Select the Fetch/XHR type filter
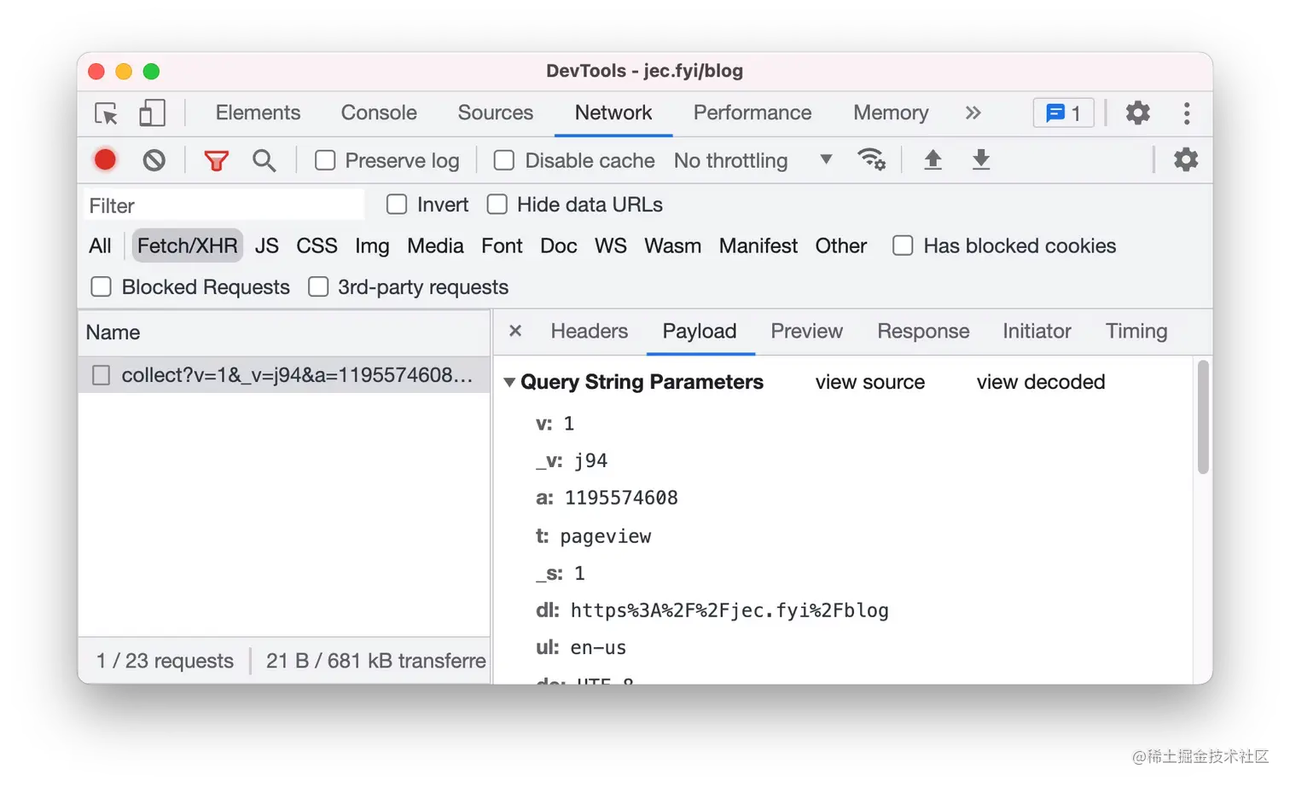The height and width of the screenshot is (786, 1290). (188, 246)
